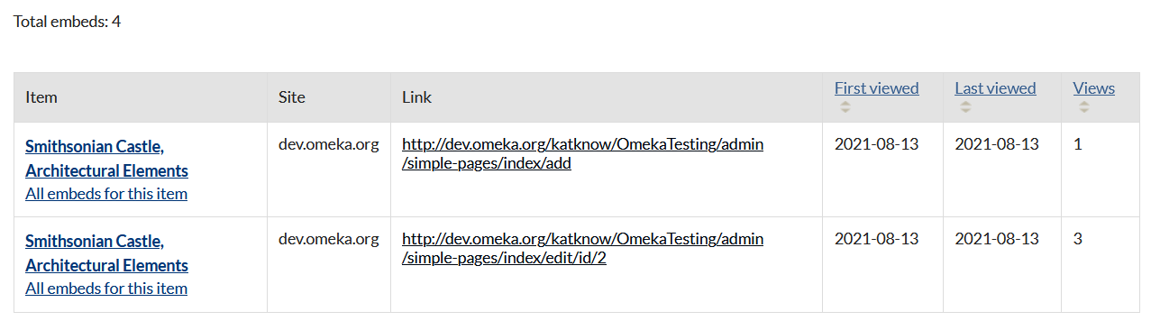The width and height of the screenshot is (1151, 330).
Task: Click the sort arrows under Last viewed
Action: (x=965, y=106)
